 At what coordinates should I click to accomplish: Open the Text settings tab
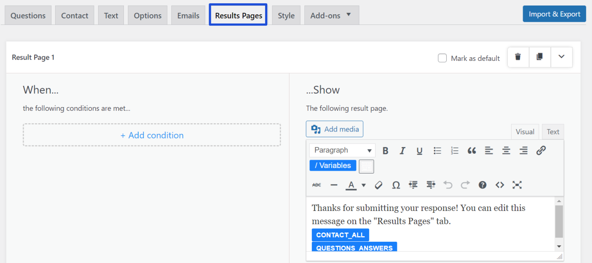tap(111, 16)
